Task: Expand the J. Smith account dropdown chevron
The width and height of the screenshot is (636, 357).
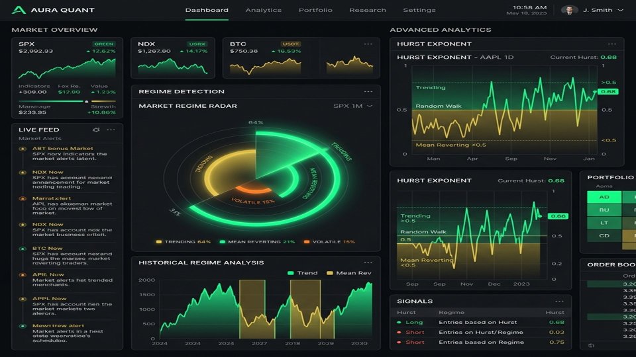Action: tap(620, 10)
